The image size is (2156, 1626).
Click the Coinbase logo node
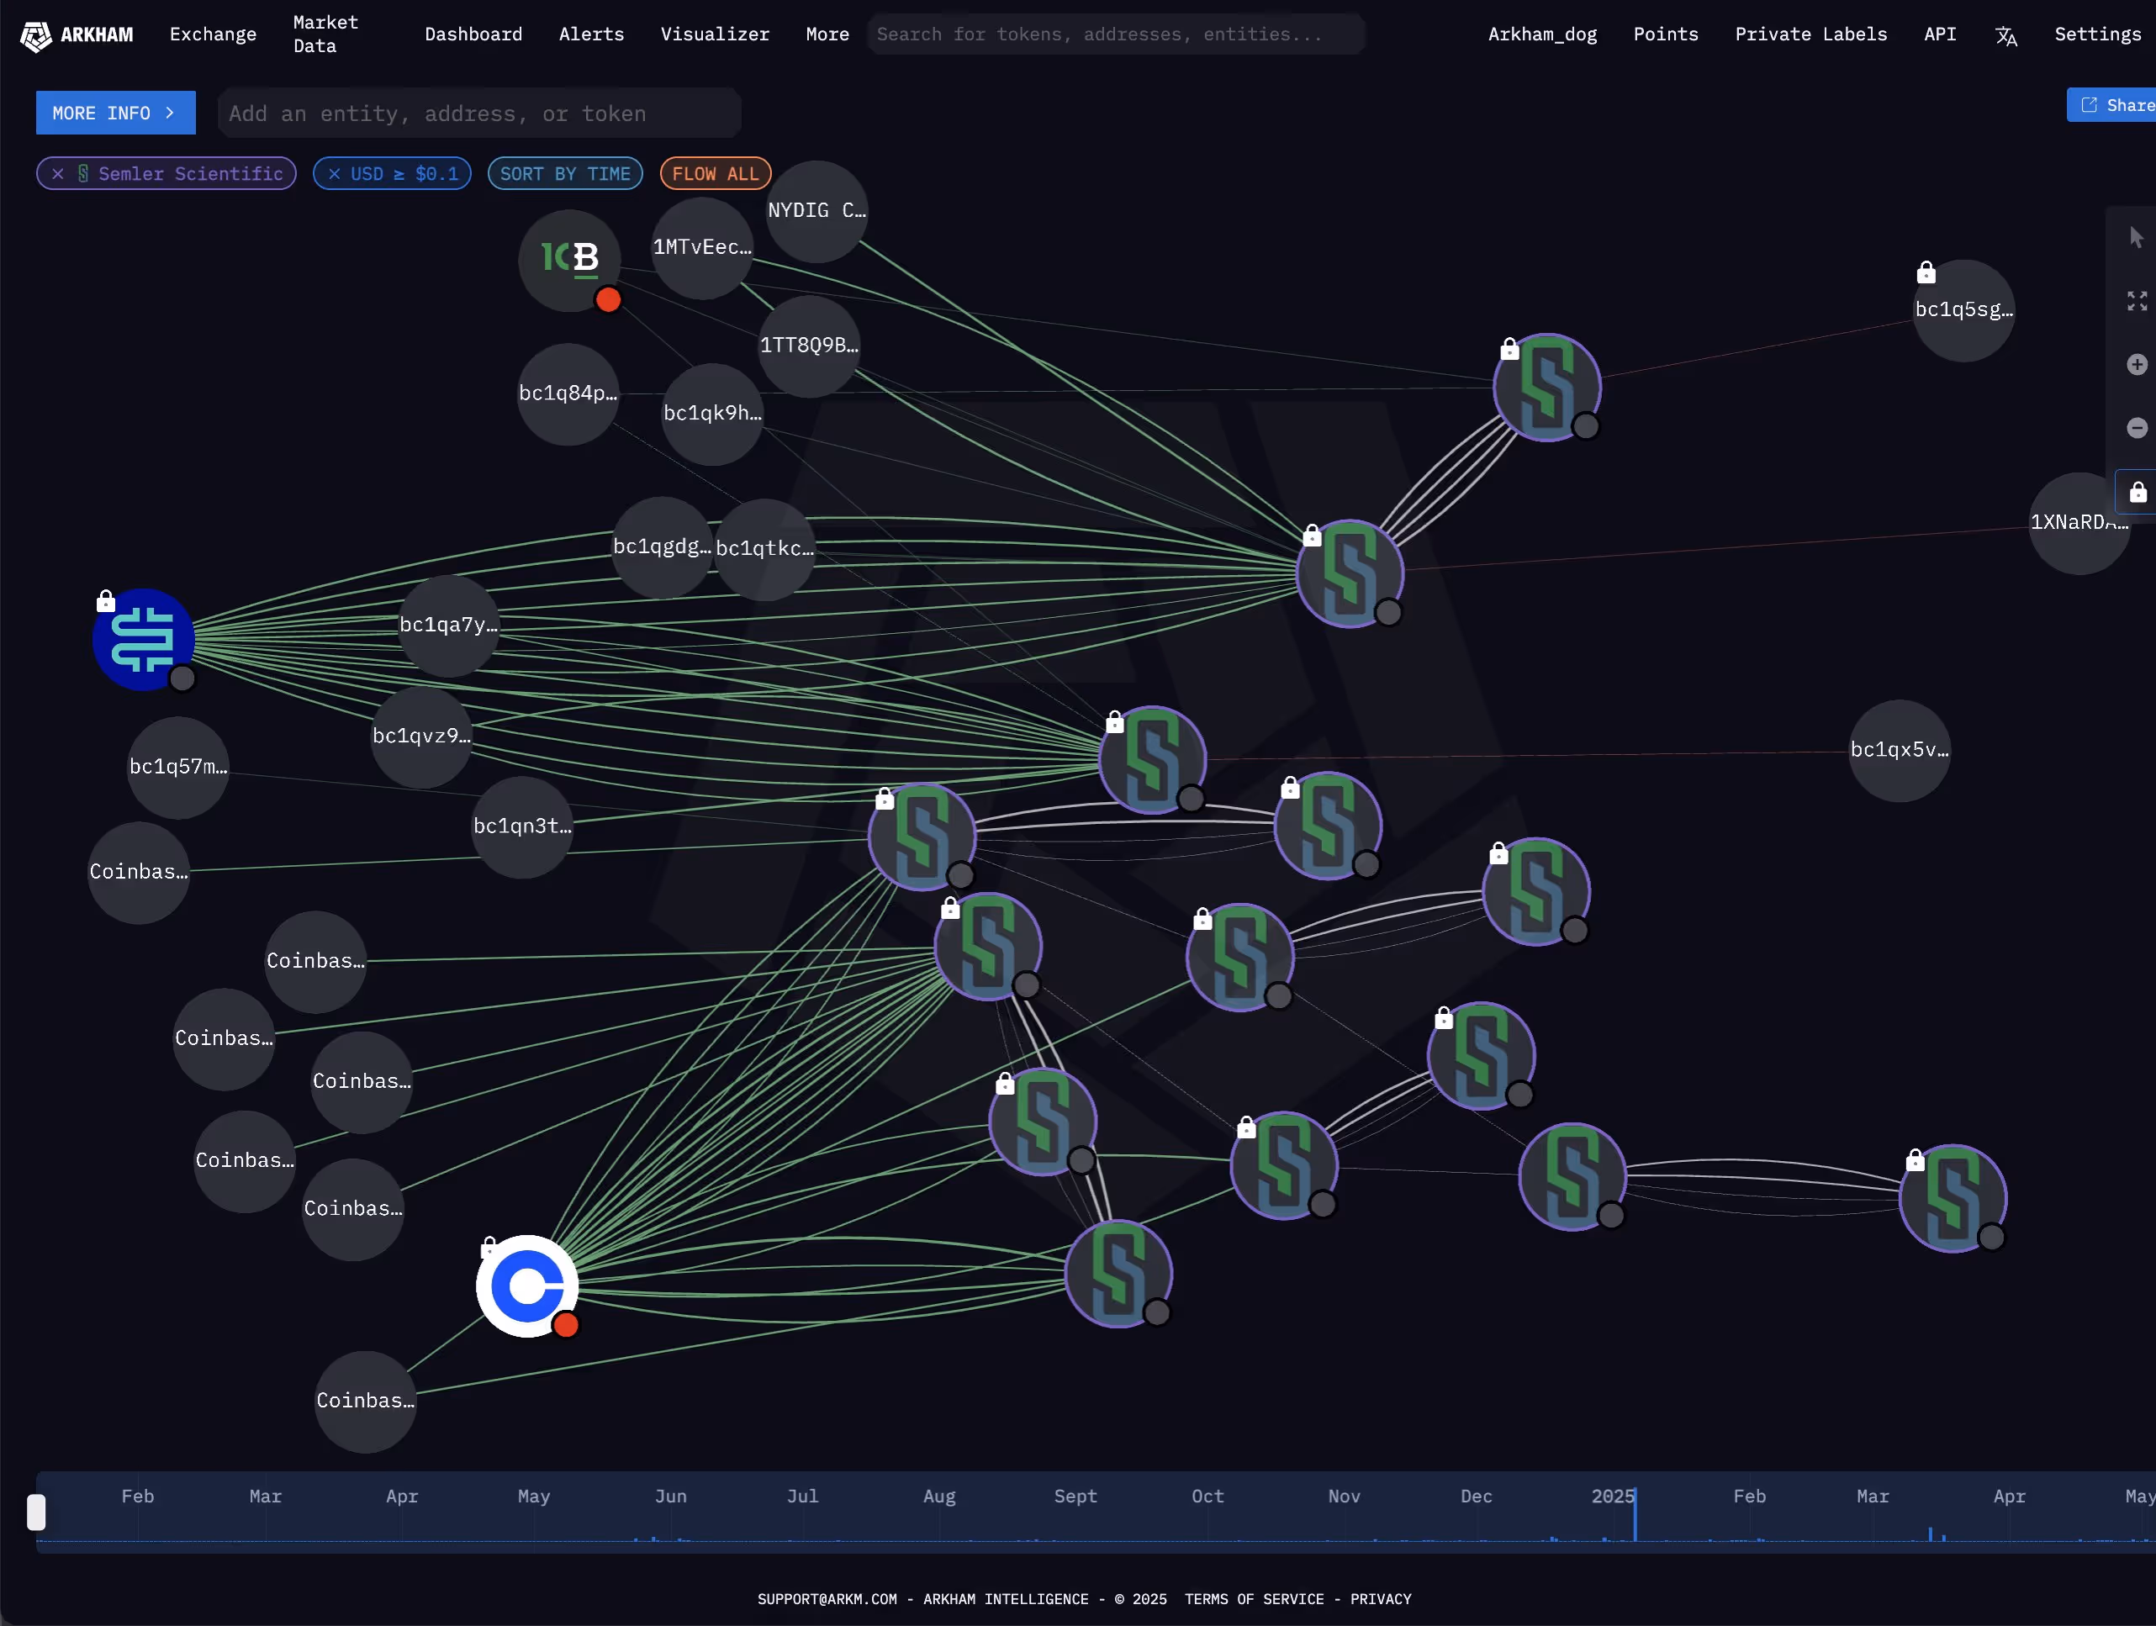tap(527, 1285)
